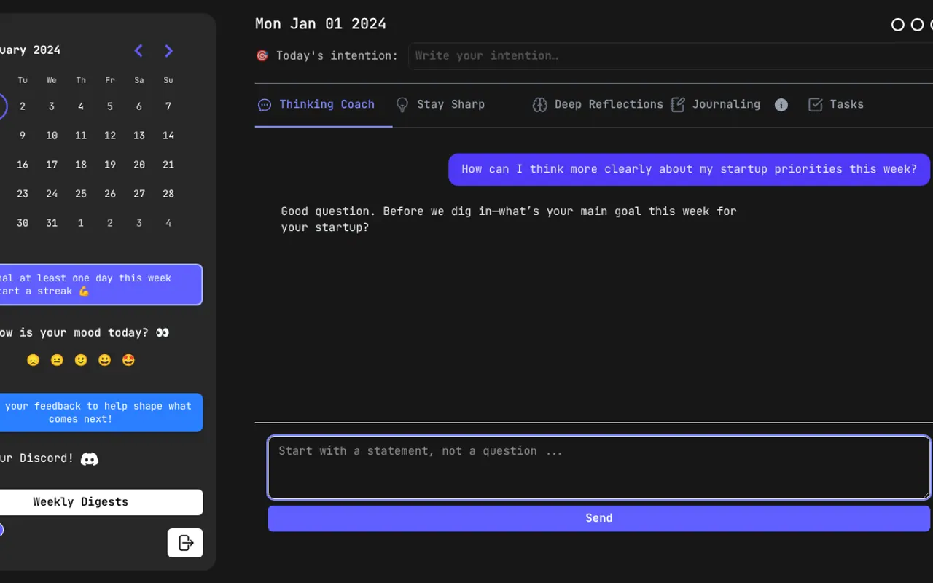Click the second circle icon at top right
This screenshot has width=933, height=583.
pyautogui.click(x=917, y=25)
